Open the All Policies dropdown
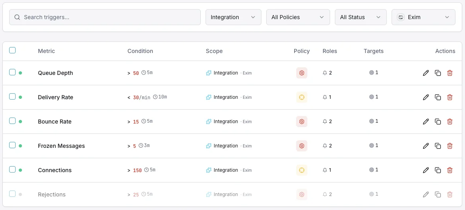 pos(298,17)
